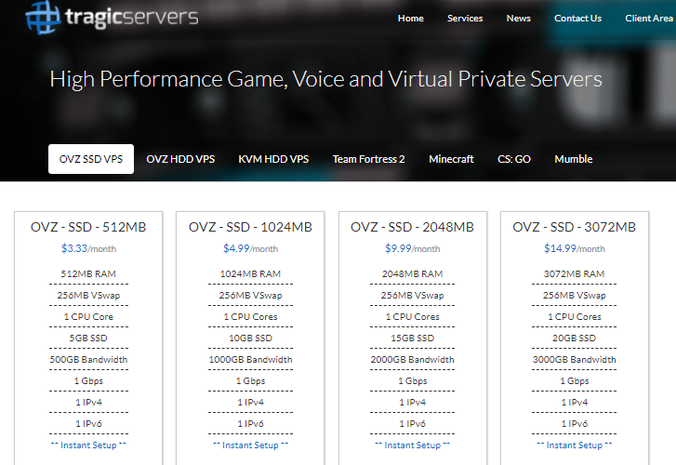Click the main headline High Performance Game, Voice
This screenshot has height=465, width=676.
coord(325,79)
